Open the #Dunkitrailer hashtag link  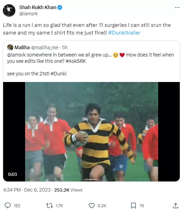[x=124, y=33]
